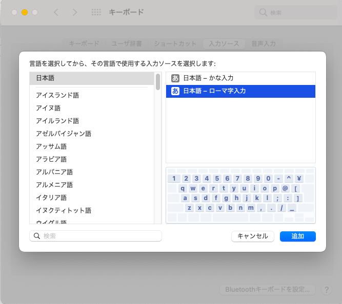Click Bluetoothキーボードを設定… button
Screen dimensions: 342x304
click(x=268, y=290)
